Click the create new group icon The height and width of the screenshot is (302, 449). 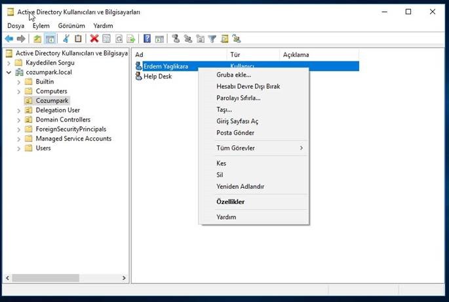click(188, 39)
